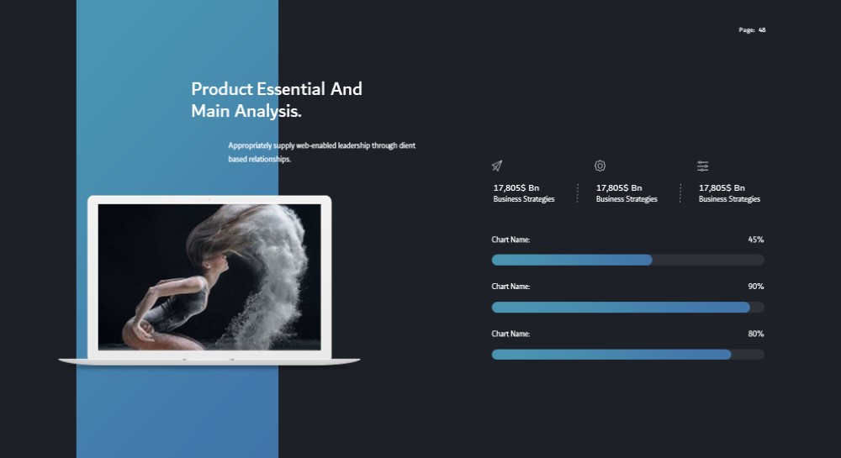
Task: Click "17,805$ Bn" below the sliders icon
Action: pyautogui.click(x=722, y=188)
